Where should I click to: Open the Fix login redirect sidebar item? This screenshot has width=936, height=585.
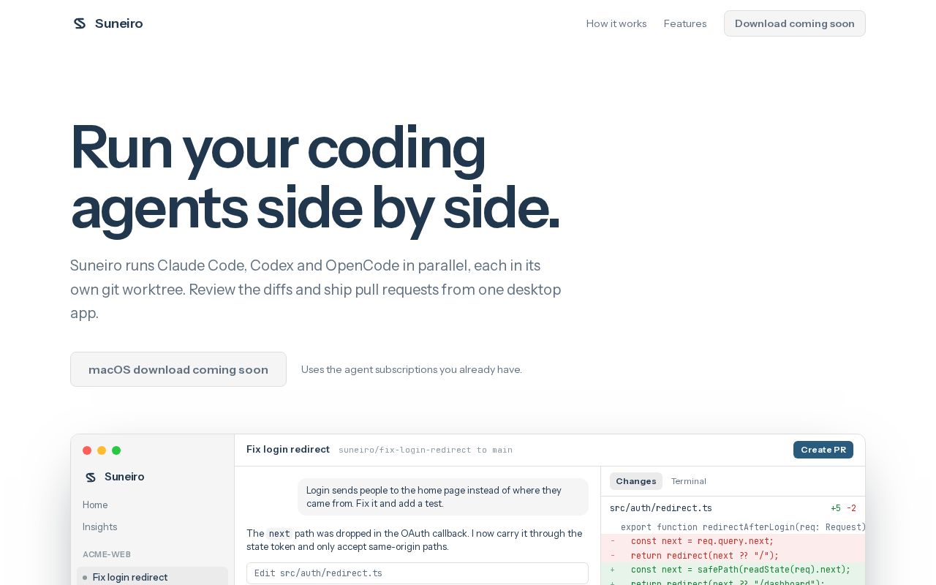(x=152, y=577)
